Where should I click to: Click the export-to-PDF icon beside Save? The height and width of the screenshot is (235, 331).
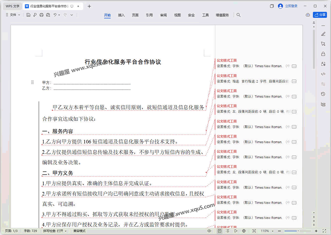pos(35,15)
